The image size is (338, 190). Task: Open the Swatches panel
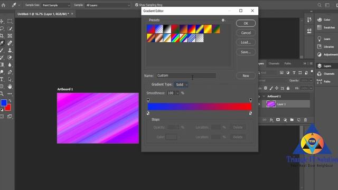coord(326,27)
